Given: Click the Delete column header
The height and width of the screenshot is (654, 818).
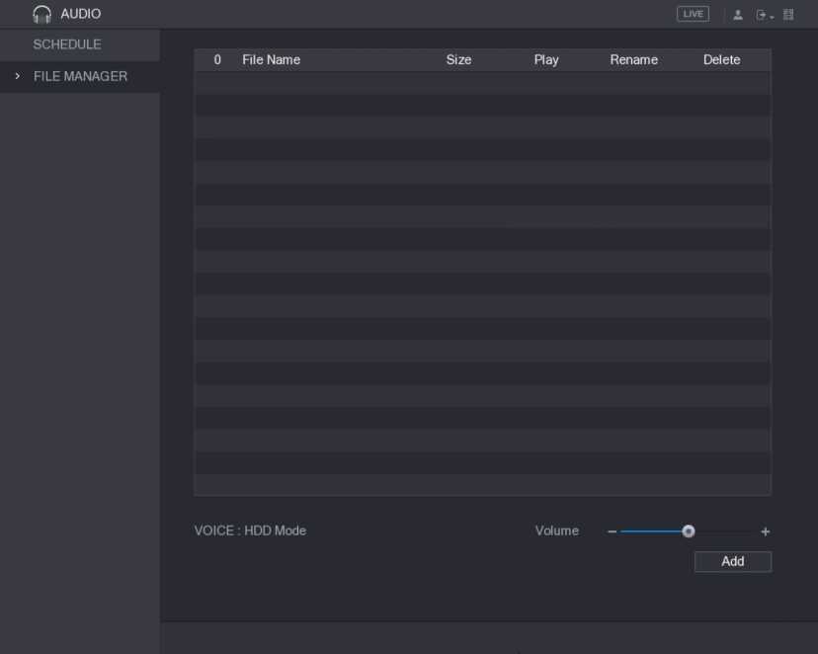Looking at the screenshot, I should (721, 60).
